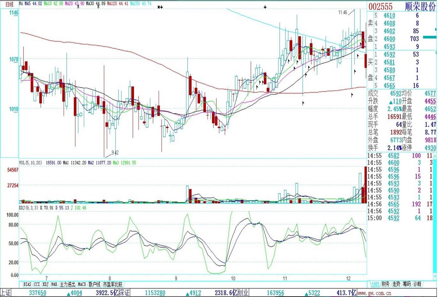Click the sell level 5 price 4610

click(x=389, y=16)
